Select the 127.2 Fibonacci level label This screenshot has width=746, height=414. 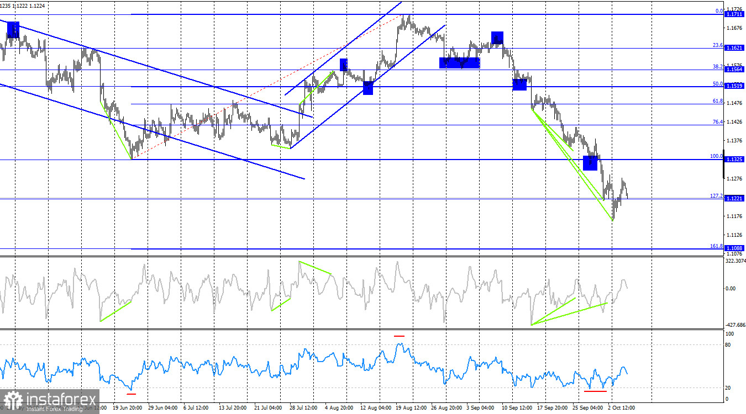pyautogui.click(x=716, y=196)
